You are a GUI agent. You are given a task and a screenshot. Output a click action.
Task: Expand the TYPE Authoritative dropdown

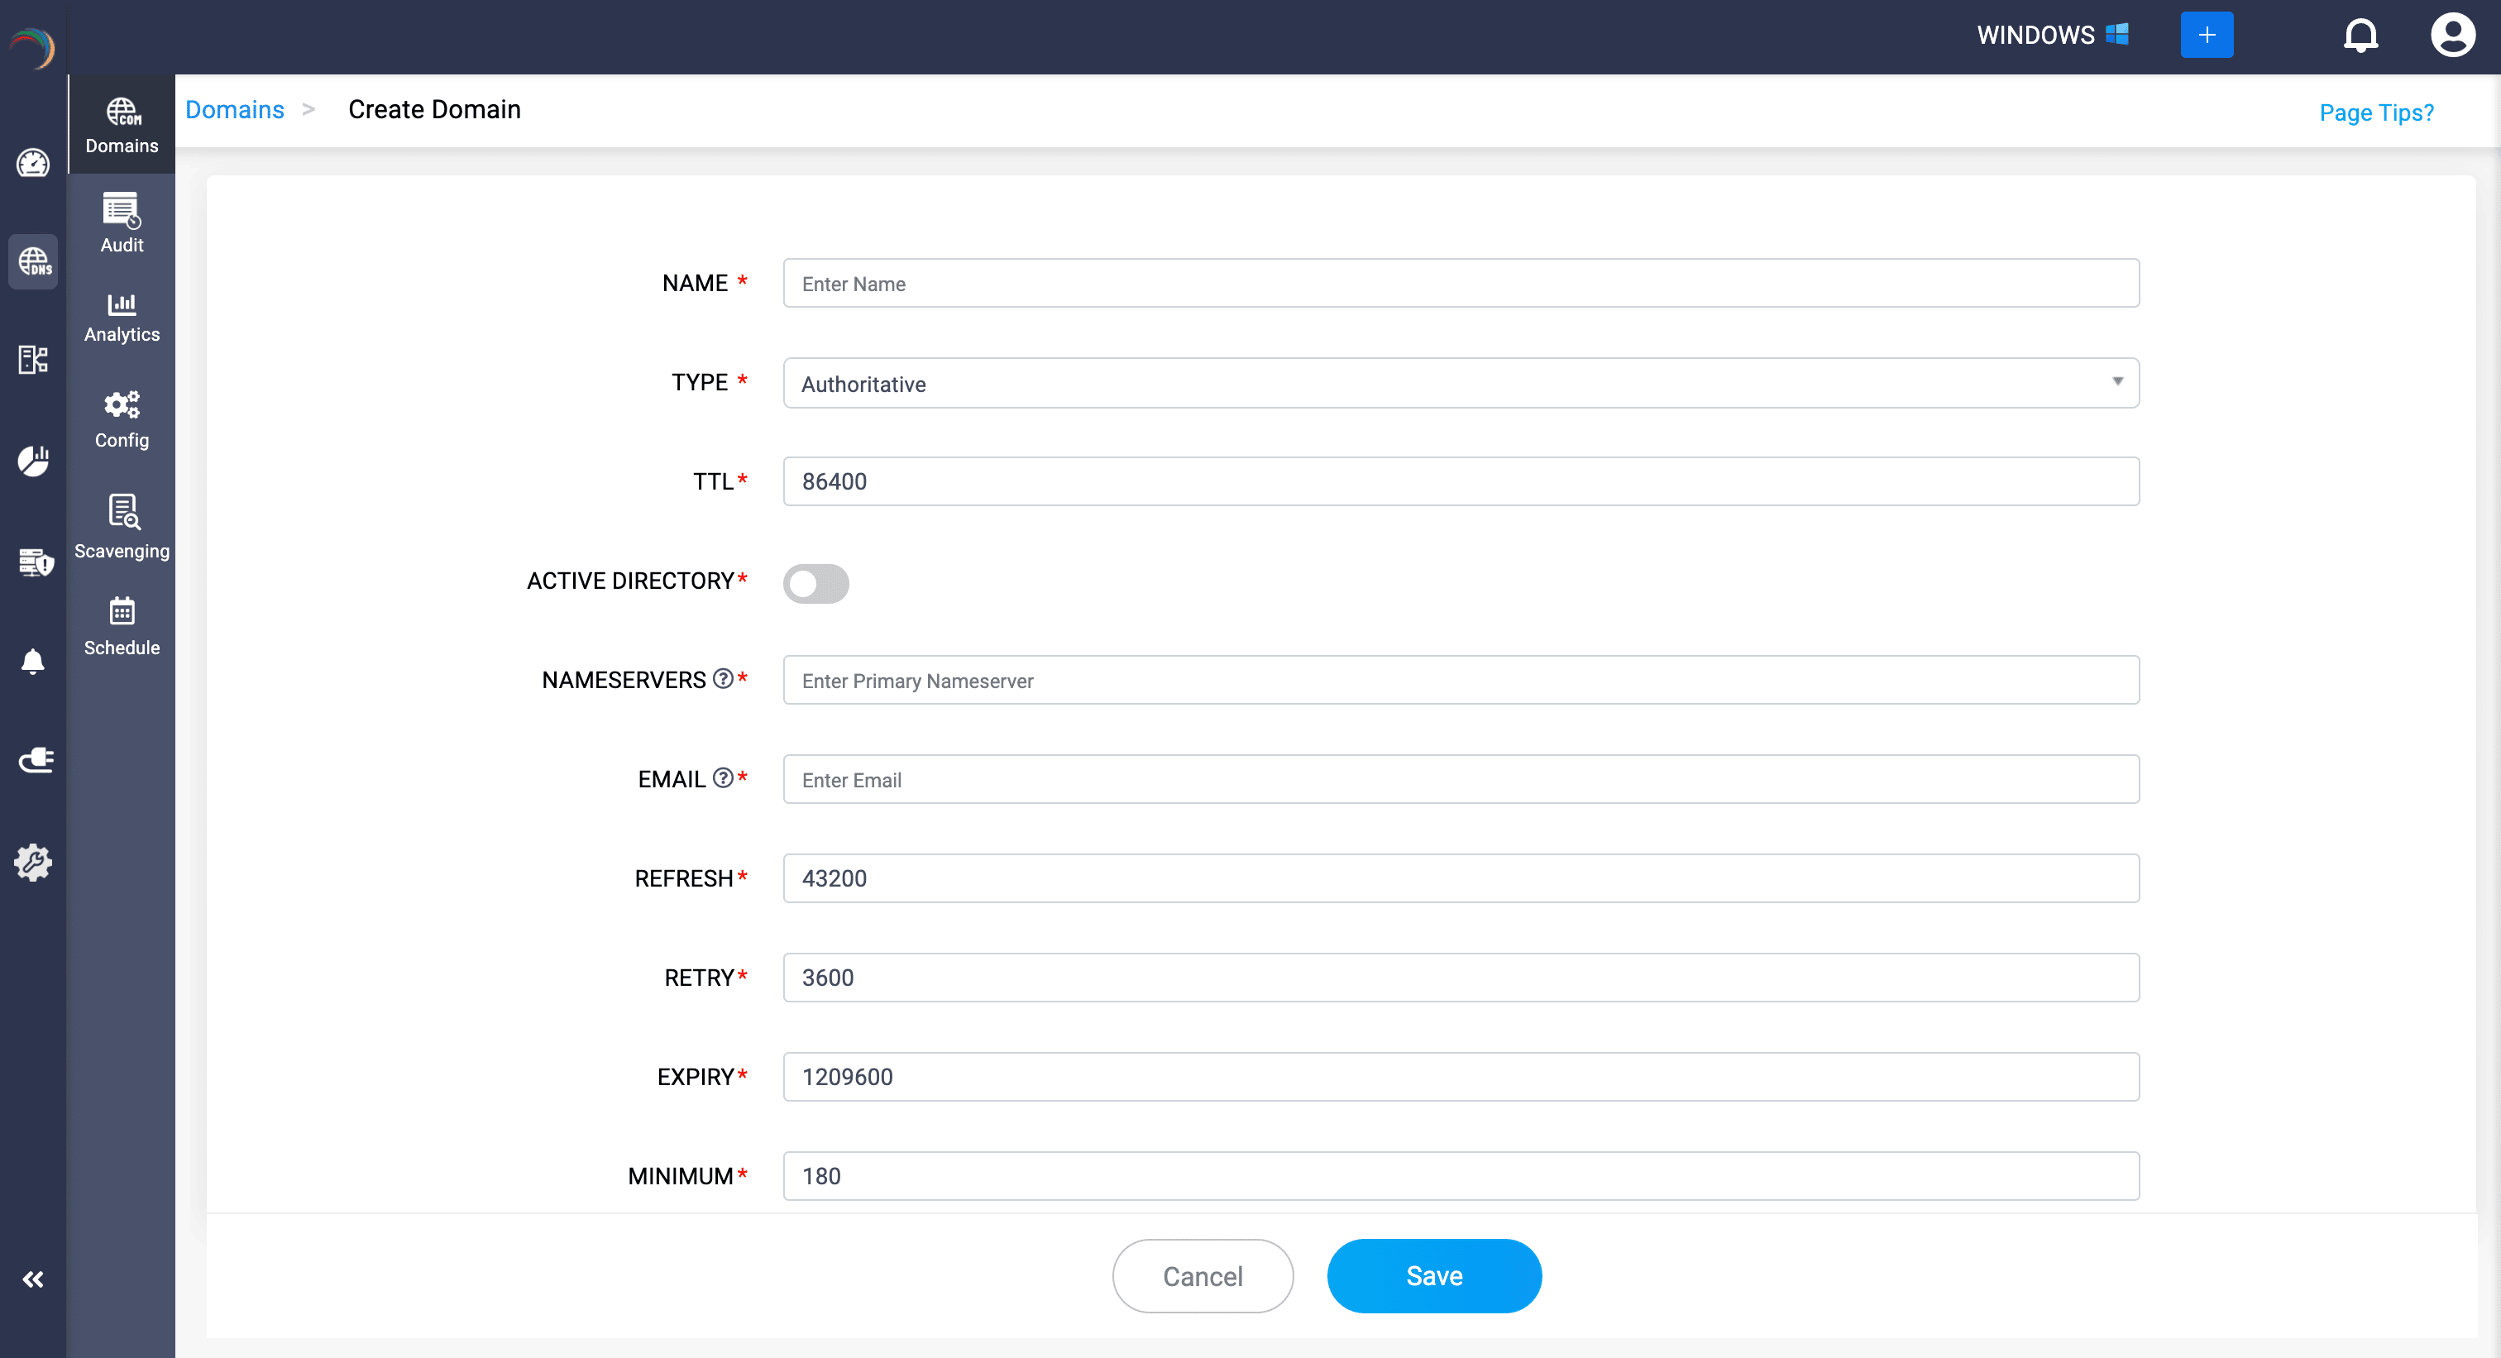tap(1461, 384)
